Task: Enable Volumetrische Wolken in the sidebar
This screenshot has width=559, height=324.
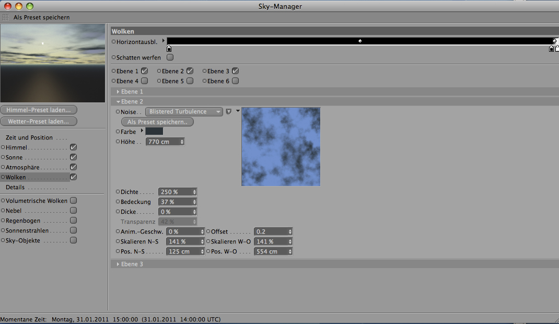Action: pos(74,201)
